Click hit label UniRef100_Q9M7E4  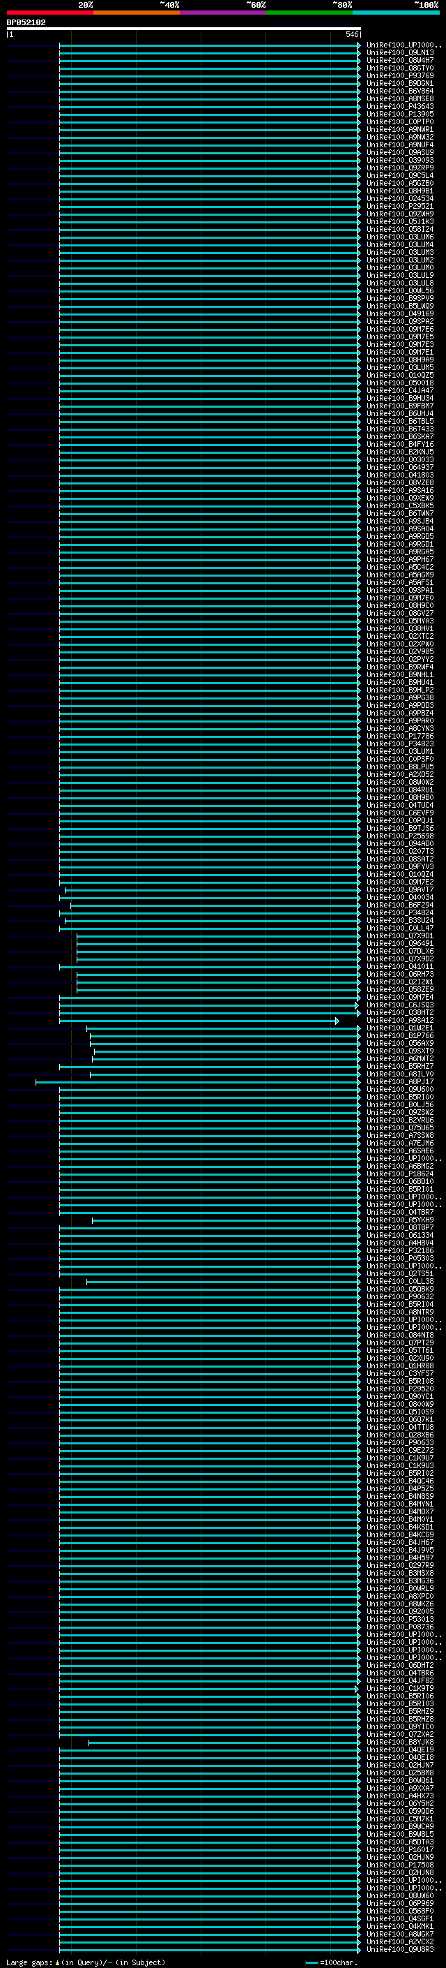coord(400,998)
